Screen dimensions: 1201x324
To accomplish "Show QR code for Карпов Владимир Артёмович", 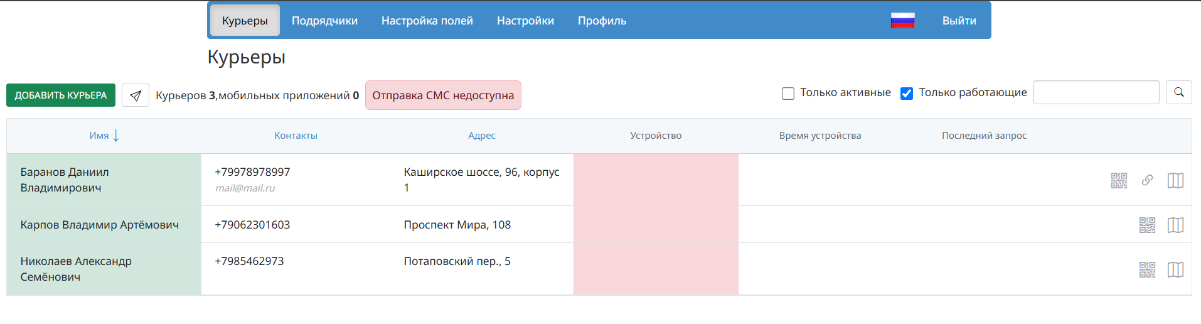I will tap(1147, 225).
